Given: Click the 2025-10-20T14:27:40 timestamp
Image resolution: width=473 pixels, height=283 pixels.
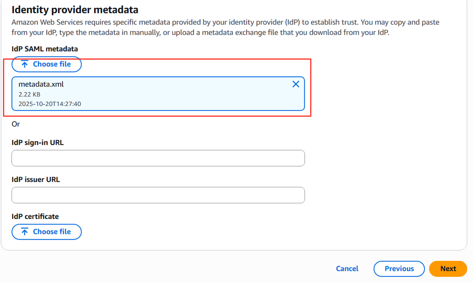Looking at the screenshot, I should (x=50, y=104).
